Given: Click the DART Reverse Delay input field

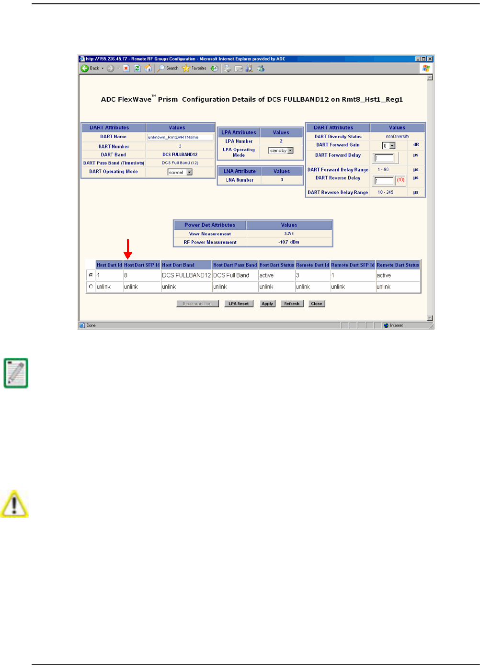Looking at the screenshot, I should click(384, 181).
